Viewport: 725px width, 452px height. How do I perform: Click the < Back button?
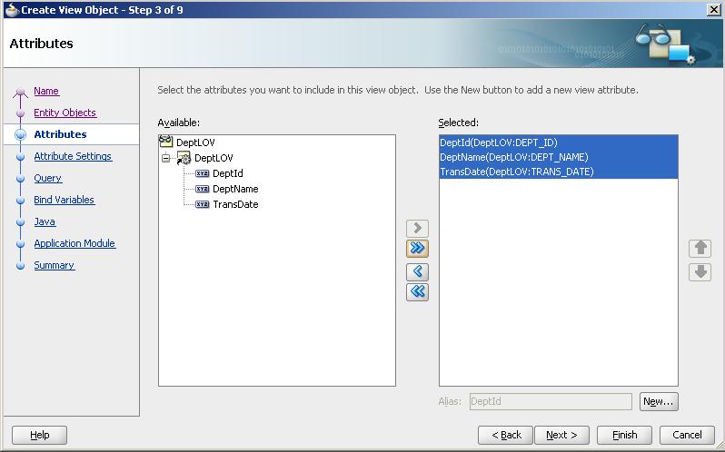pyautogui.click(x=505, y=435)
